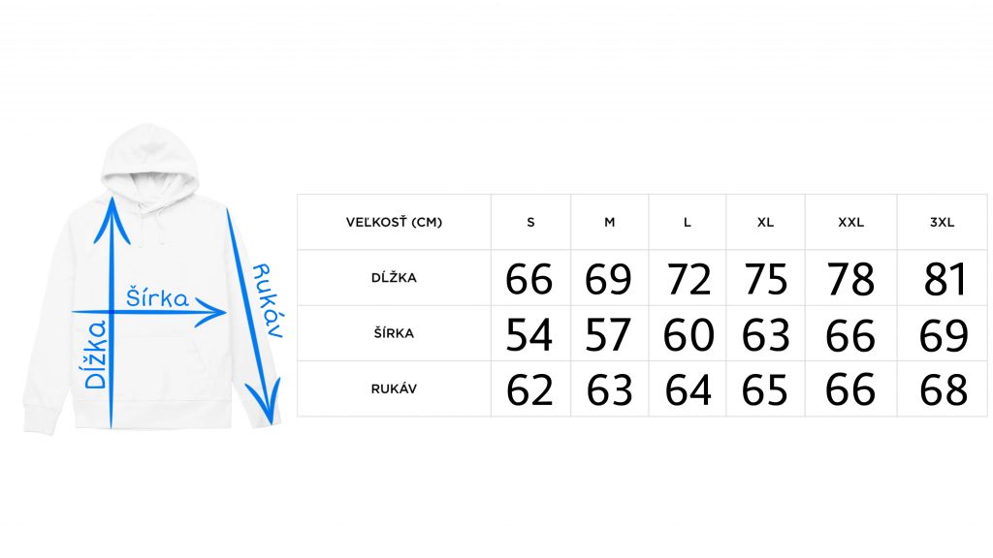Click the ŠÍRKA row label
The image size is (993, 558).
(394, 333)
